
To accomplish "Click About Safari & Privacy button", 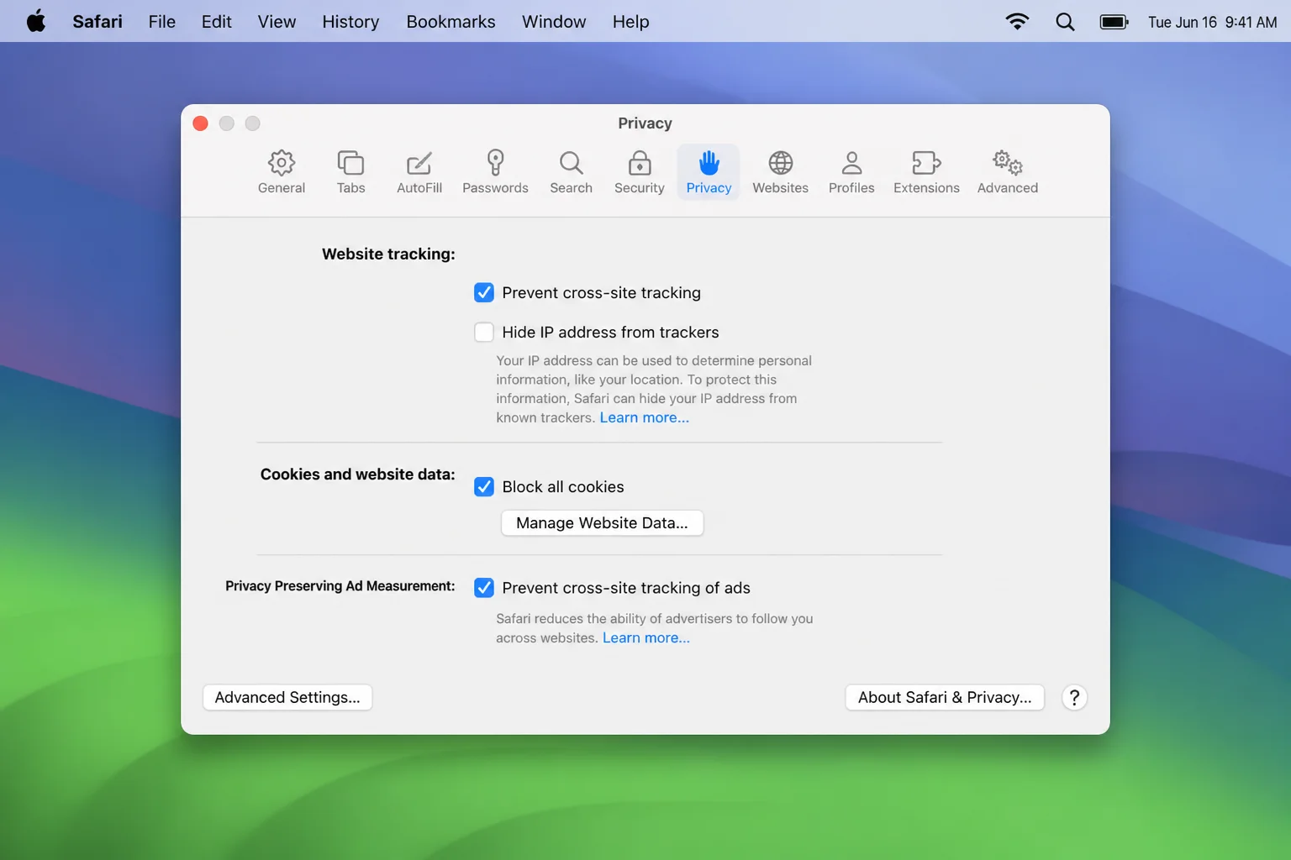I will tap(945, 697).
